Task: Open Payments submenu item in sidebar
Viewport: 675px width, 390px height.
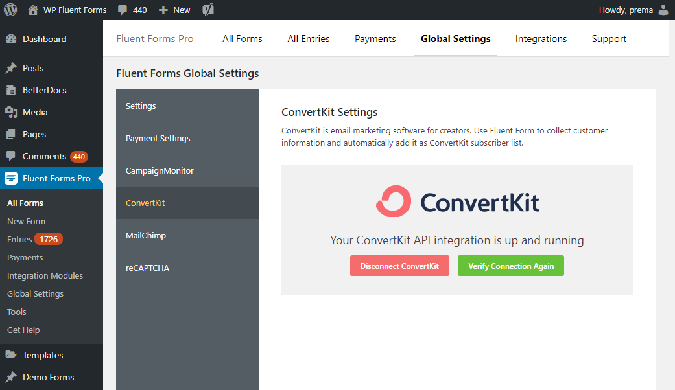Action: pyautogui.click(x=25, y=258)
